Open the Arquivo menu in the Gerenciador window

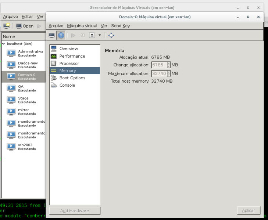(10, 17)
